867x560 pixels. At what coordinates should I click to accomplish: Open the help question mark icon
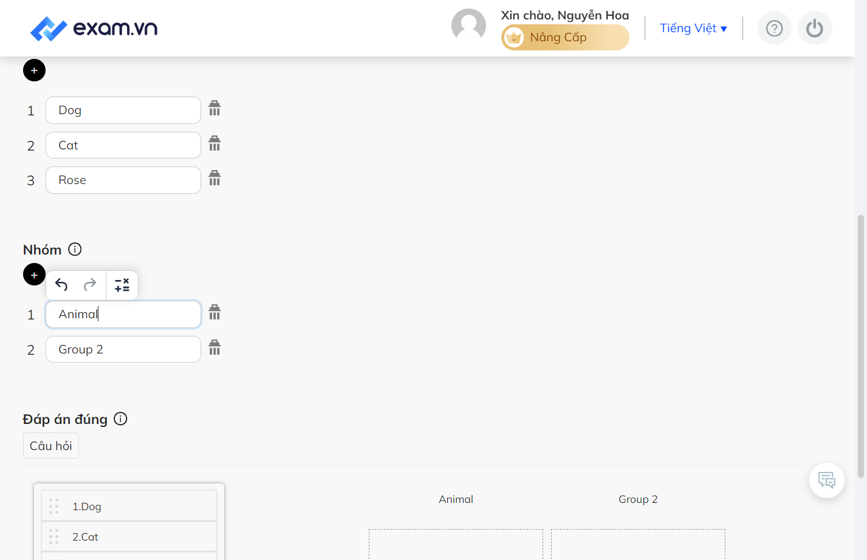click(774, 28)
